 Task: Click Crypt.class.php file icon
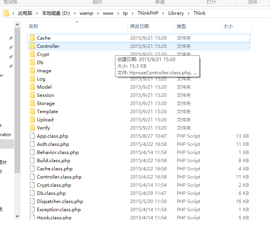(32, 185)
